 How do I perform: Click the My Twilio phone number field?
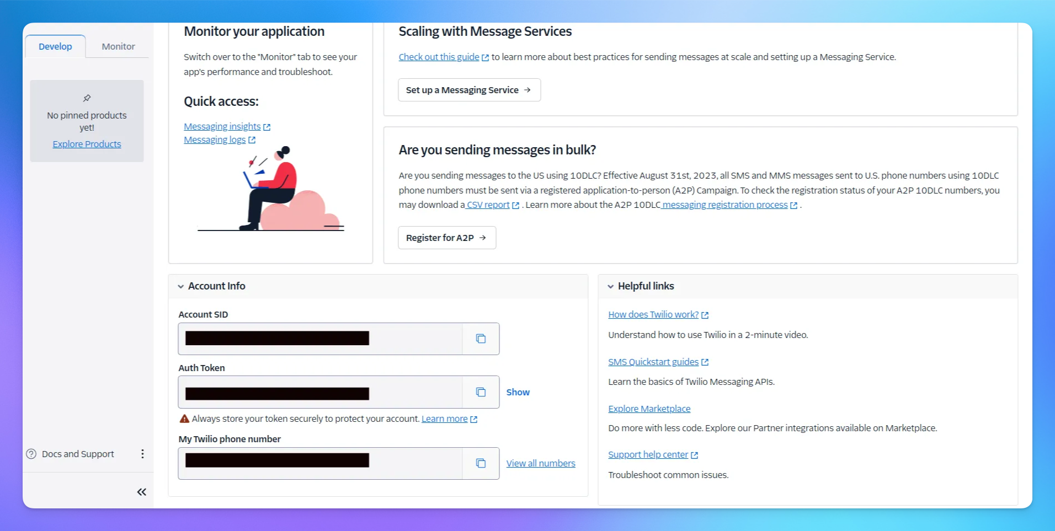pyautogui.click(x=320, y=463)
